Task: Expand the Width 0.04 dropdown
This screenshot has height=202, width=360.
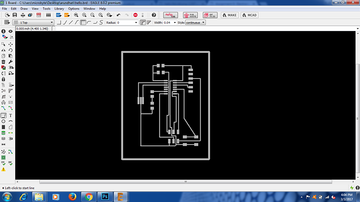Action: [175, 23]
